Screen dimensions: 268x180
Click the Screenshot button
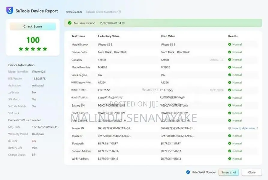click(229, 172)
